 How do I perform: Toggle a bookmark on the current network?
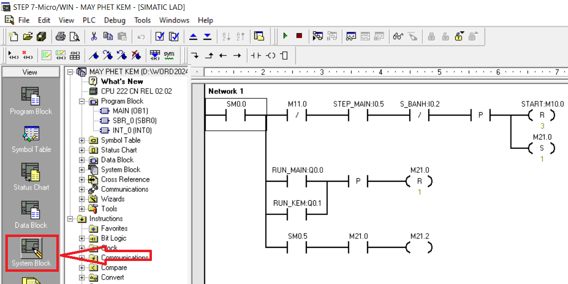94,55
